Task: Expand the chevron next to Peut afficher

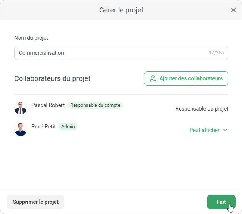Action: 225,130
